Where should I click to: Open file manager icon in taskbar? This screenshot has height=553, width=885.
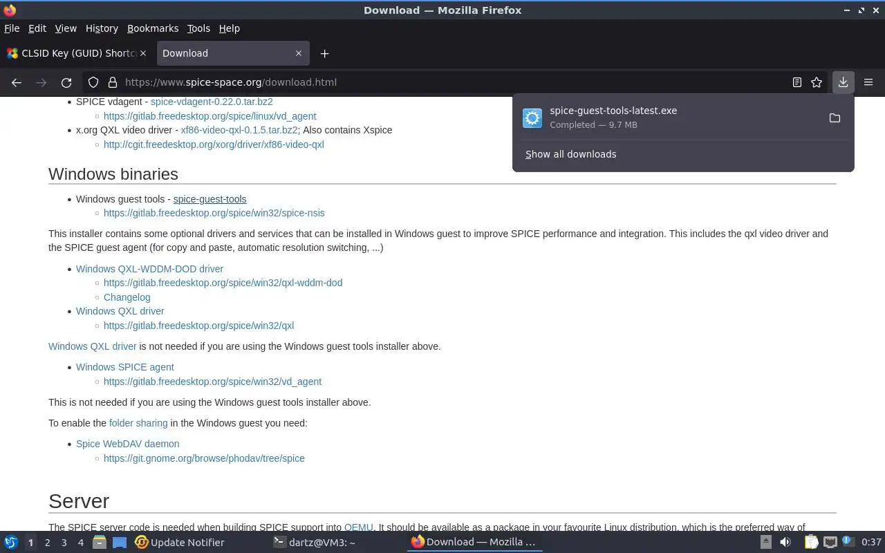(x=100, y=543)
